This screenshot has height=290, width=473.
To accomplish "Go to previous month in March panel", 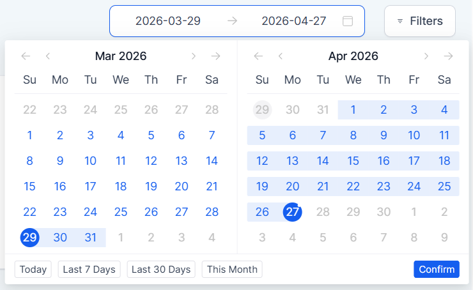I will point(48,56).
